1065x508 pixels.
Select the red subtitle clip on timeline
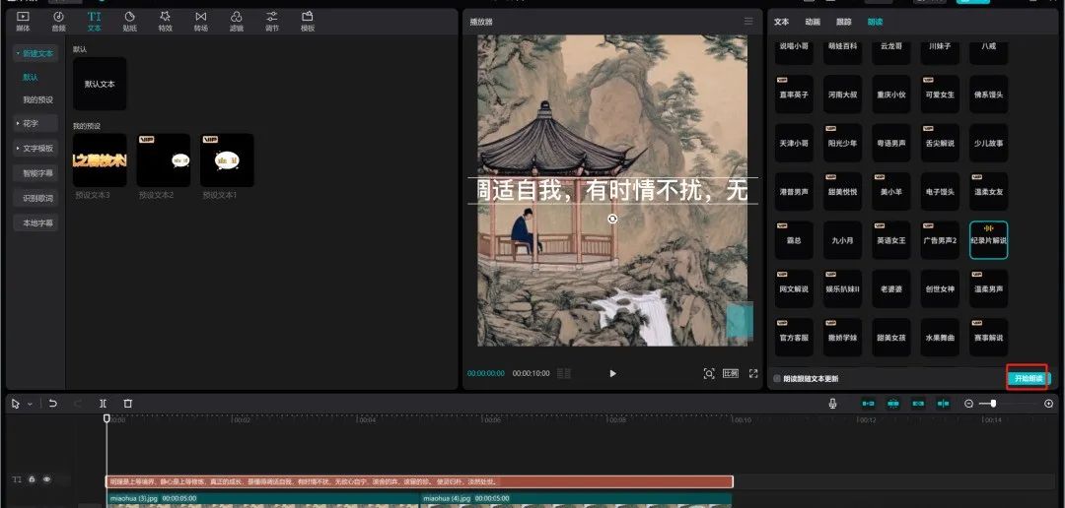(x=420, y=481)
